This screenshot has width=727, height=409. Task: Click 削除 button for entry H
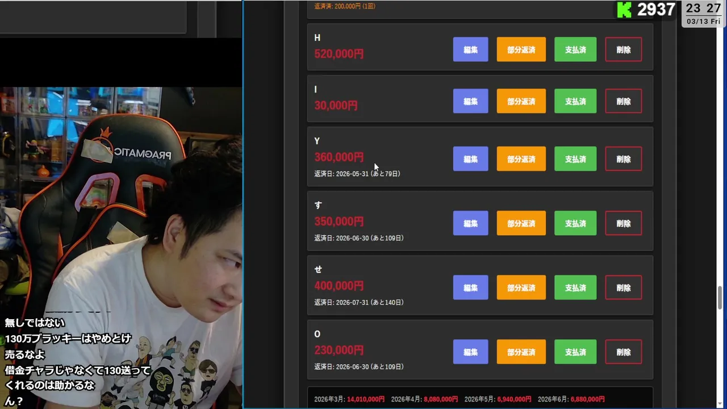624,49
